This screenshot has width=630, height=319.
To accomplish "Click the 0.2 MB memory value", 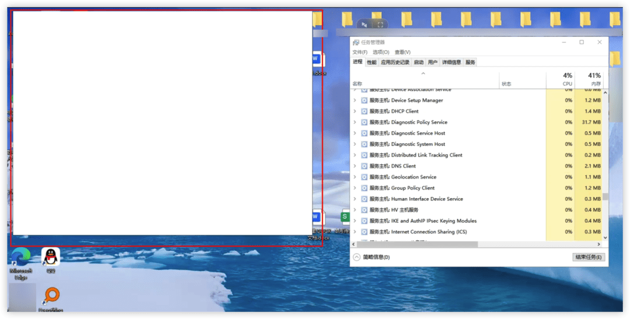I will (593, 155).
